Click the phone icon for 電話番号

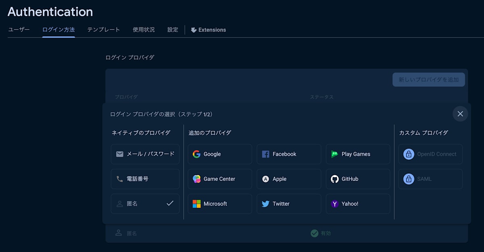pos(119,179)
